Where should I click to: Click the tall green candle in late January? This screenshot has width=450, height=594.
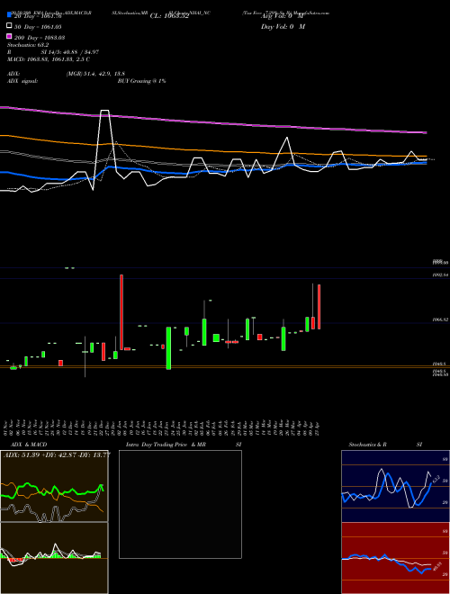coord(168,348)
